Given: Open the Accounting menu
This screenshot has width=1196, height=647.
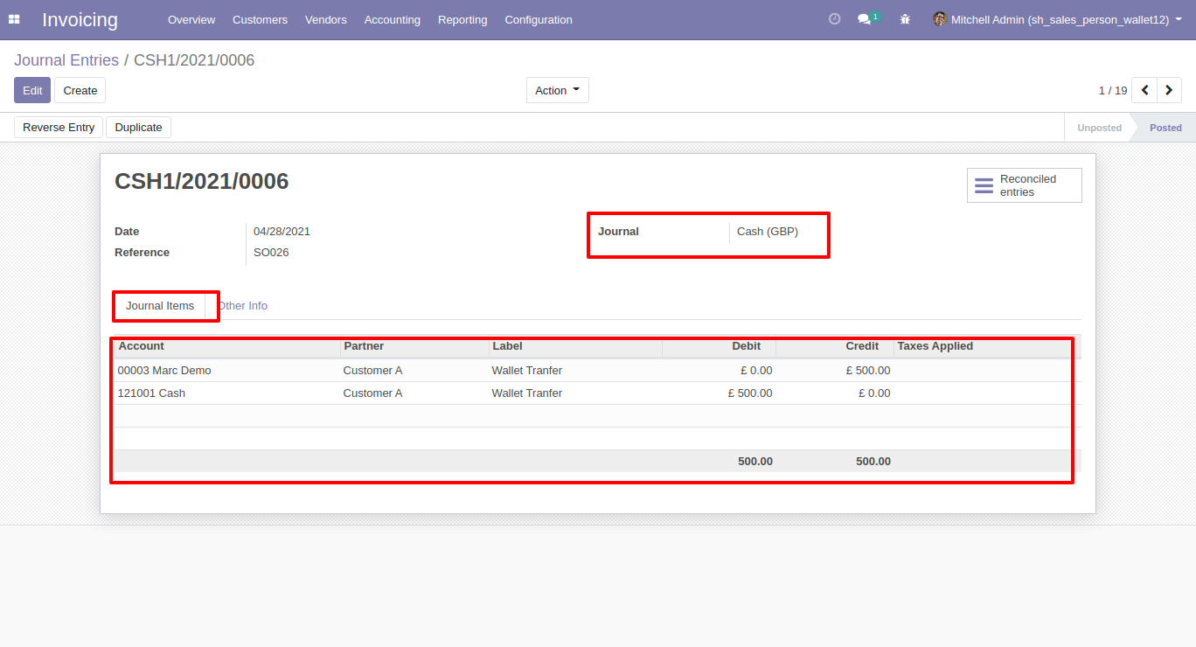Looking at the screenshot, I should (x=393, y=19).
